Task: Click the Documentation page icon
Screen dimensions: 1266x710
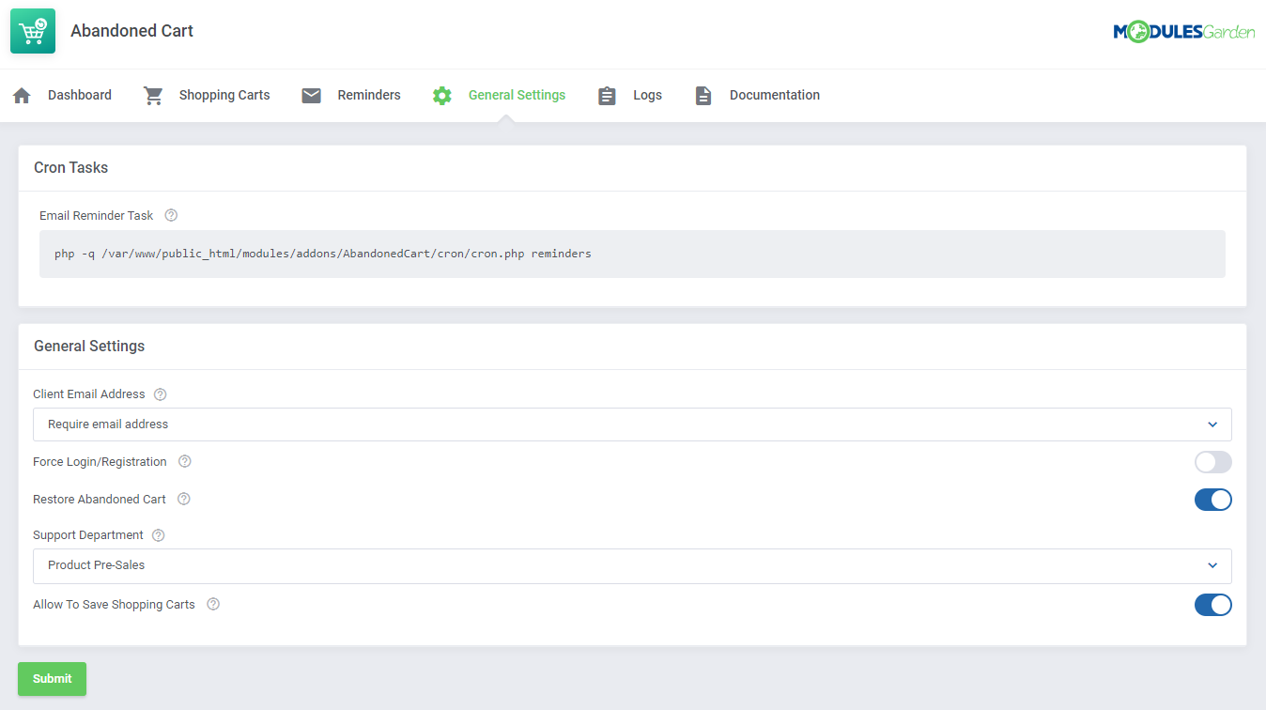Action: [x=703, y=95]
